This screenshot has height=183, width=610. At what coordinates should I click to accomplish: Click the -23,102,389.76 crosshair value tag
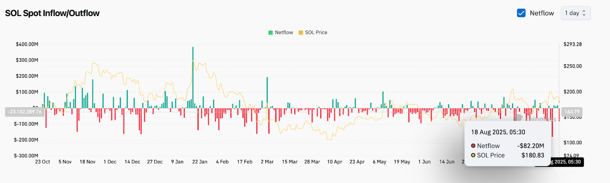click(x=25, y=112)
